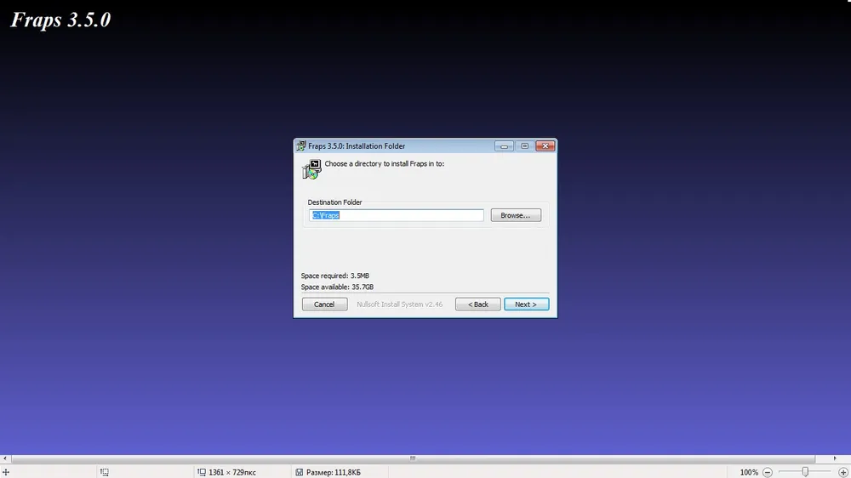This screenshot has height=478, width=851.
Task: Click the installer package icon beside instructions
Action: 312,169
